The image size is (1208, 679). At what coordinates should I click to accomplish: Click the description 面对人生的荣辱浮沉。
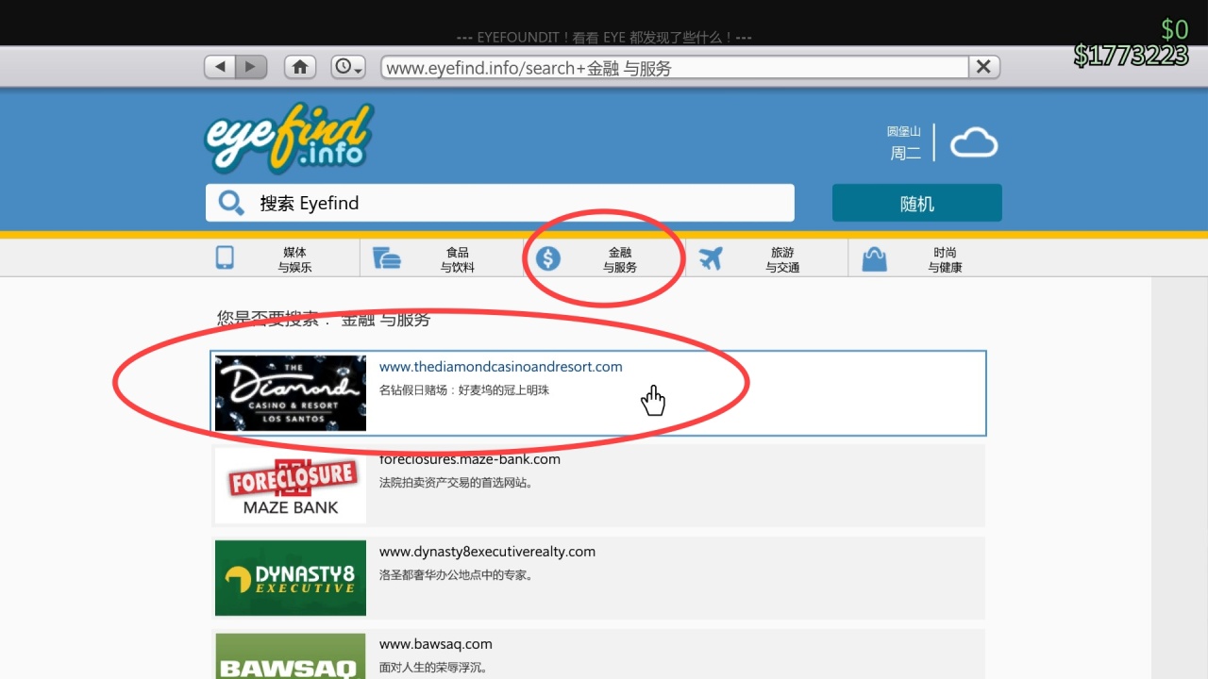pyautogui.click(x=434, y=667)
